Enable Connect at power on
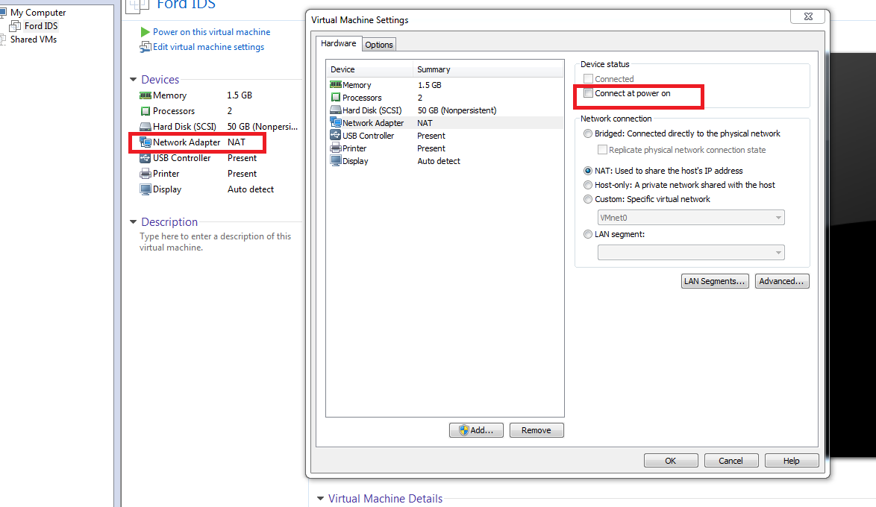The image size is (876, 507). click(588, 93)
